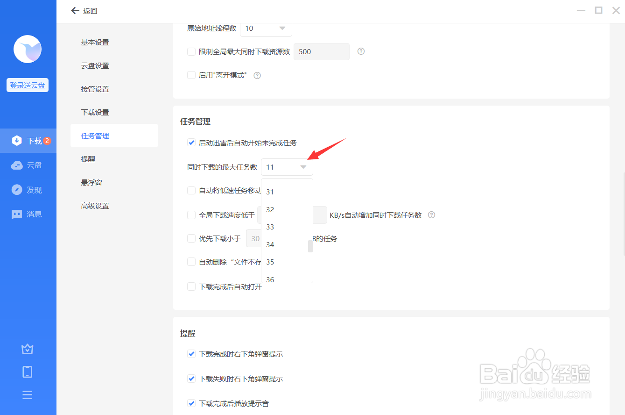This screenshot has width=625, height=415.
Task: Uncheck auto-start unfinished tasks on launch
Action: pos(191,143)
